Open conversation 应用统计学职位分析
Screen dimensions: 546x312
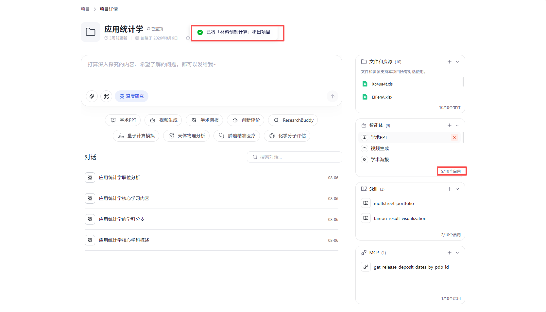(x=212, y=178)
